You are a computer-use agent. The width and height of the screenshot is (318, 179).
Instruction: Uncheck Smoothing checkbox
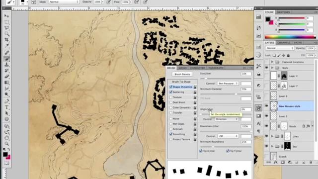tap(171, 134)
